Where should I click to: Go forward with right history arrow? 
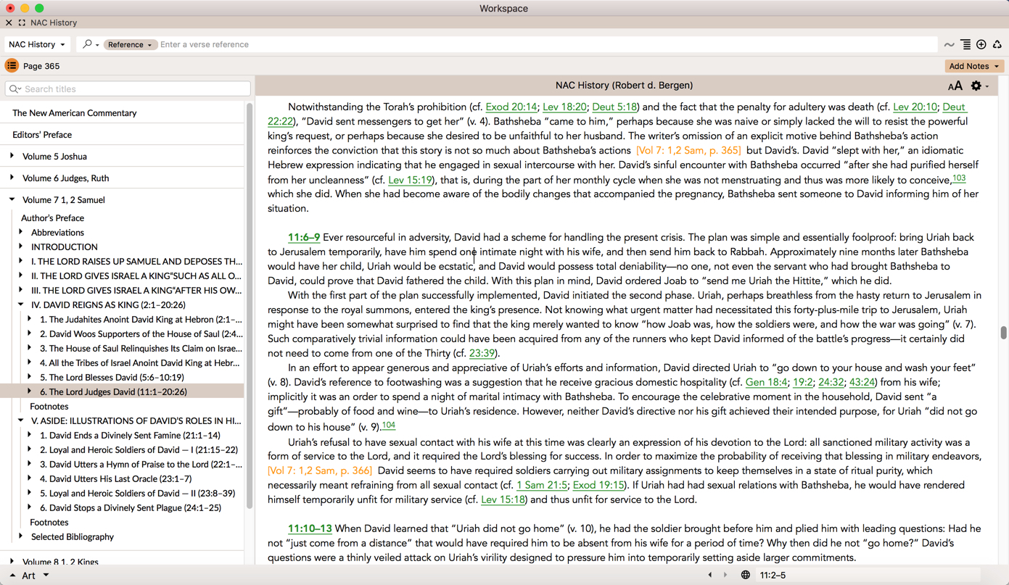click(725, 575)
